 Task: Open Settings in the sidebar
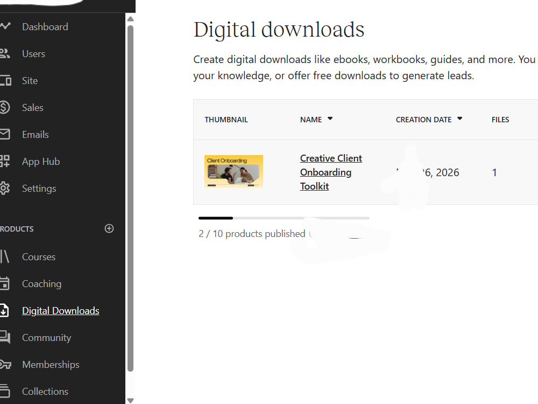coord(39,189)
